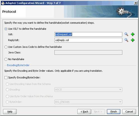Cancel the adapter configuration wizard

pyautogui.click(x=129, y=112)
